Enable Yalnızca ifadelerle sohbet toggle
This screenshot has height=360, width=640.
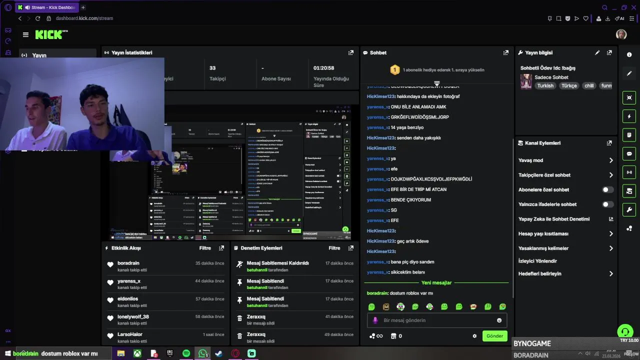(x=607, y=204)
